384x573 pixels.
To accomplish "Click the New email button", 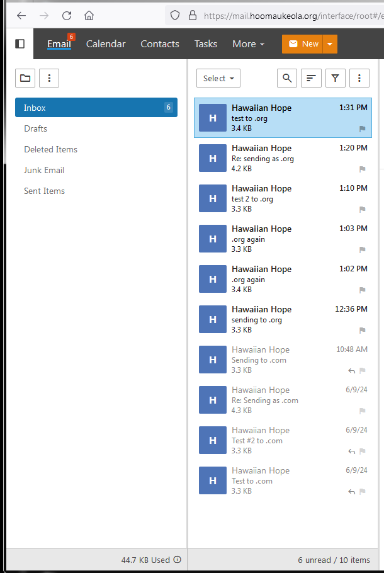I will point(303,44).
